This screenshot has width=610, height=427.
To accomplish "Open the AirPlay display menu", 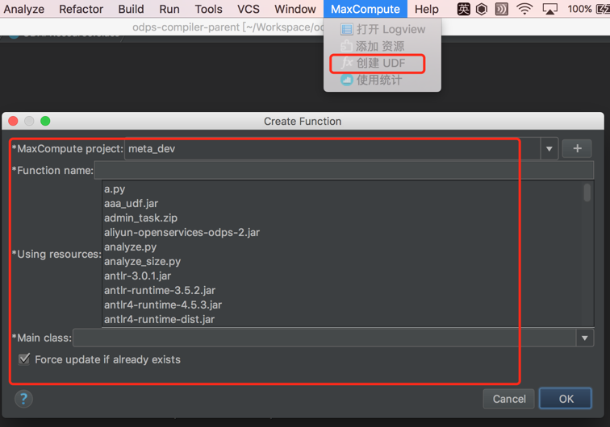I will tap(549, 9).
